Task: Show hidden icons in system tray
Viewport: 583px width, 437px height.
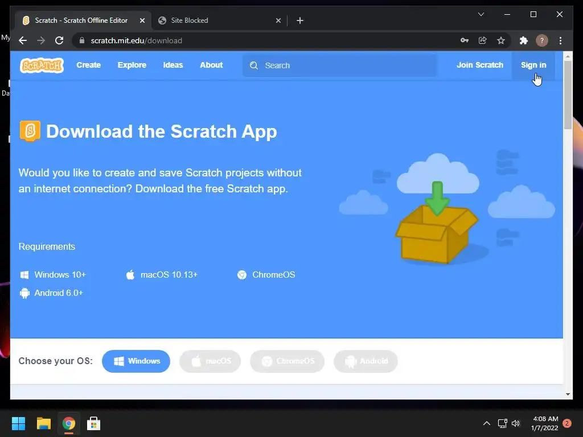Action: (x=486, y=423)
